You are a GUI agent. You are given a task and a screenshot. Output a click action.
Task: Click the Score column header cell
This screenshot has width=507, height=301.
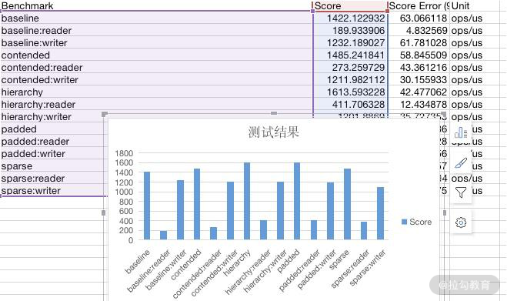pos(350,6)
